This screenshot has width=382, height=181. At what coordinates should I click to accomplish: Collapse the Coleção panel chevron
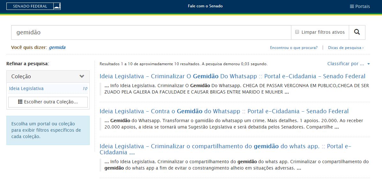(82, 76)
